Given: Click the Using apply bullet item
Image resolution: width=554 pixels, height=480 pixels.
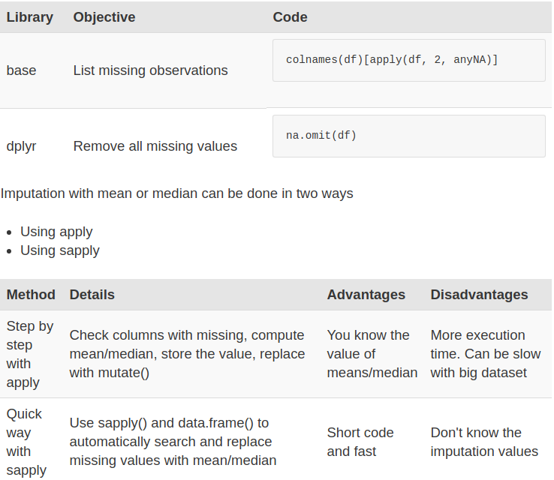Looking at the screenshot, I should pos(56,232).
